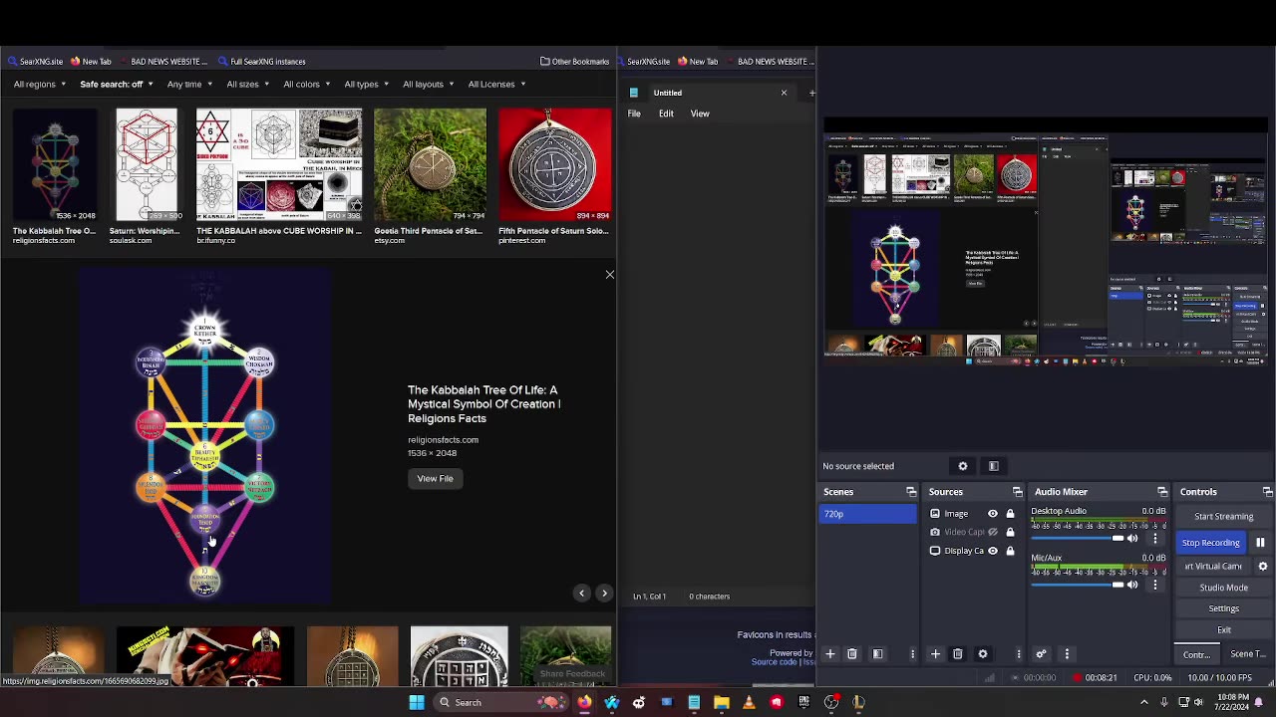Open the Safe search dropdown
Image resolution: width=1276 pixels, height=717 pixels.
(x=116, y=84)
